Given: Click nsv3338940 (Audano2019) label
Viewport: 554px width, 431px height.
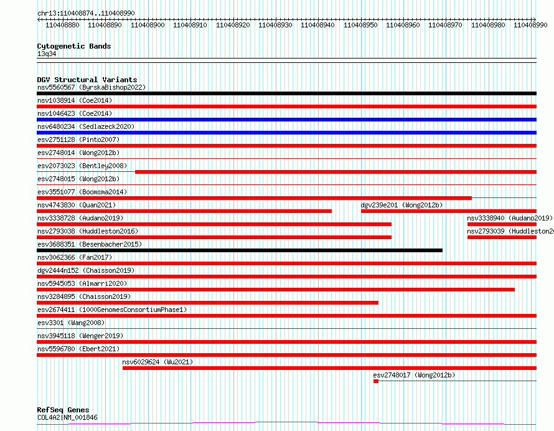Looking at the screenshot, I should pyautogui.click(x=510, y=218).
